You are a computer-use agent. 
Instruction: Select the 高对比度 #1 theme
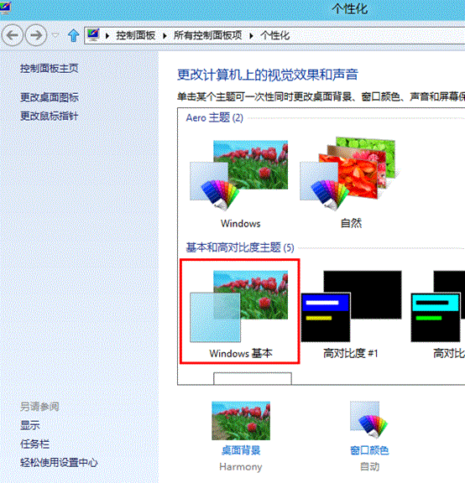[x=351, y=314]
